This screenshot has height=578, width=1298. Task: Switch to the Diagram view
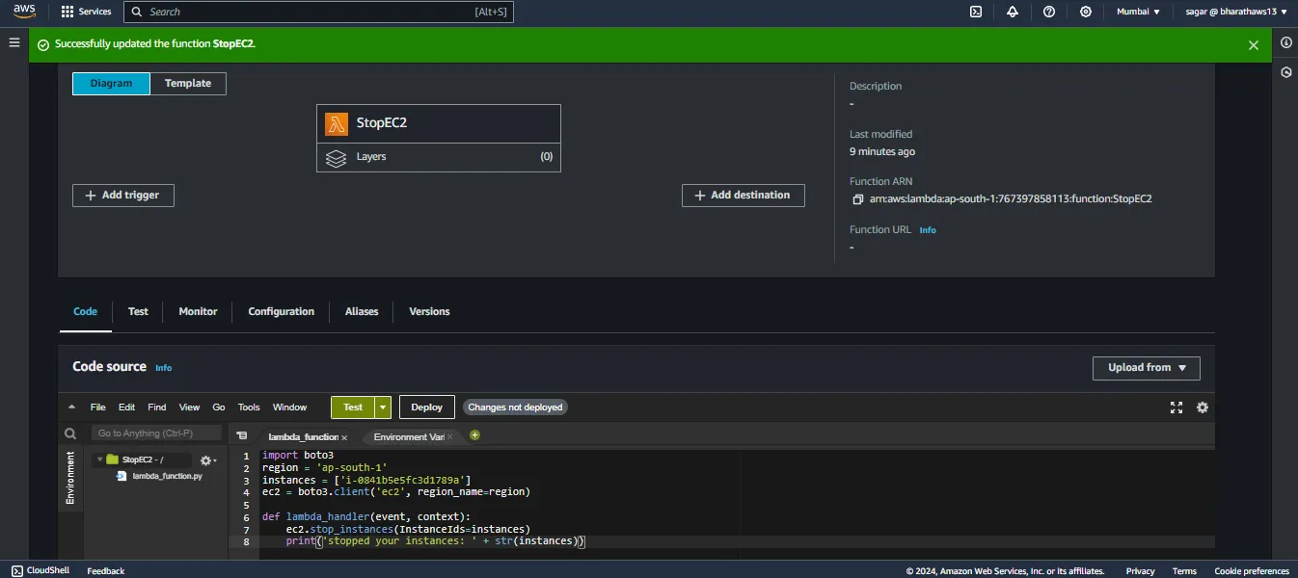(111, 84)
